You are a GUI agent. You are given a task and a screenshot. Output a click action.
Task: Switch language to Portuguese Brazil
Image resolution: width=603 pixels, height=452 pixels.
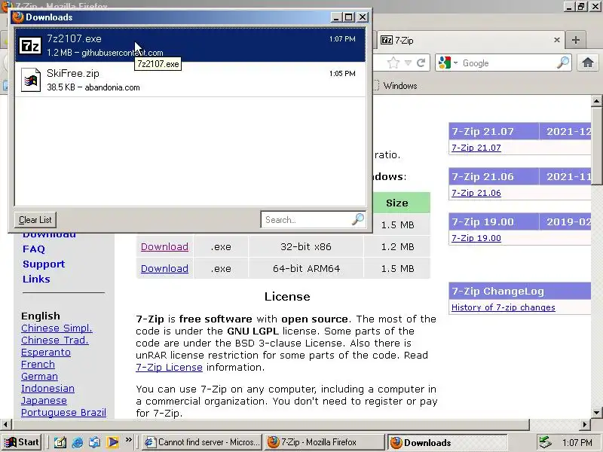coord(63,412)
